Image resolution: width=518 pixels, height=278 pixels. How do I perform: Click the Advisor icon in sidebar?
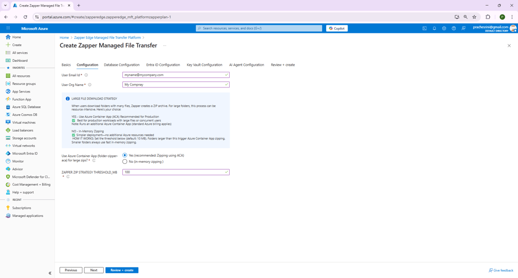(8, 169)
